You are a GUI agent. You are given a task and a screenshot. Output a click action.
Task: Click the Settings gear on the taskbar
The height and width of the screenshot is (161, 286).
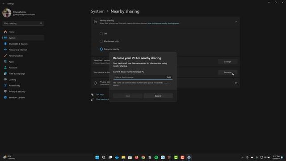[x=189, y=157]
